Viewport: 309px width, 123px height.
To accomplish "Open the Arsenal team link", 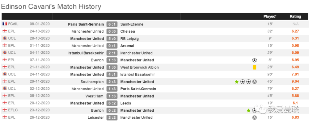I will tap(127, 46).
